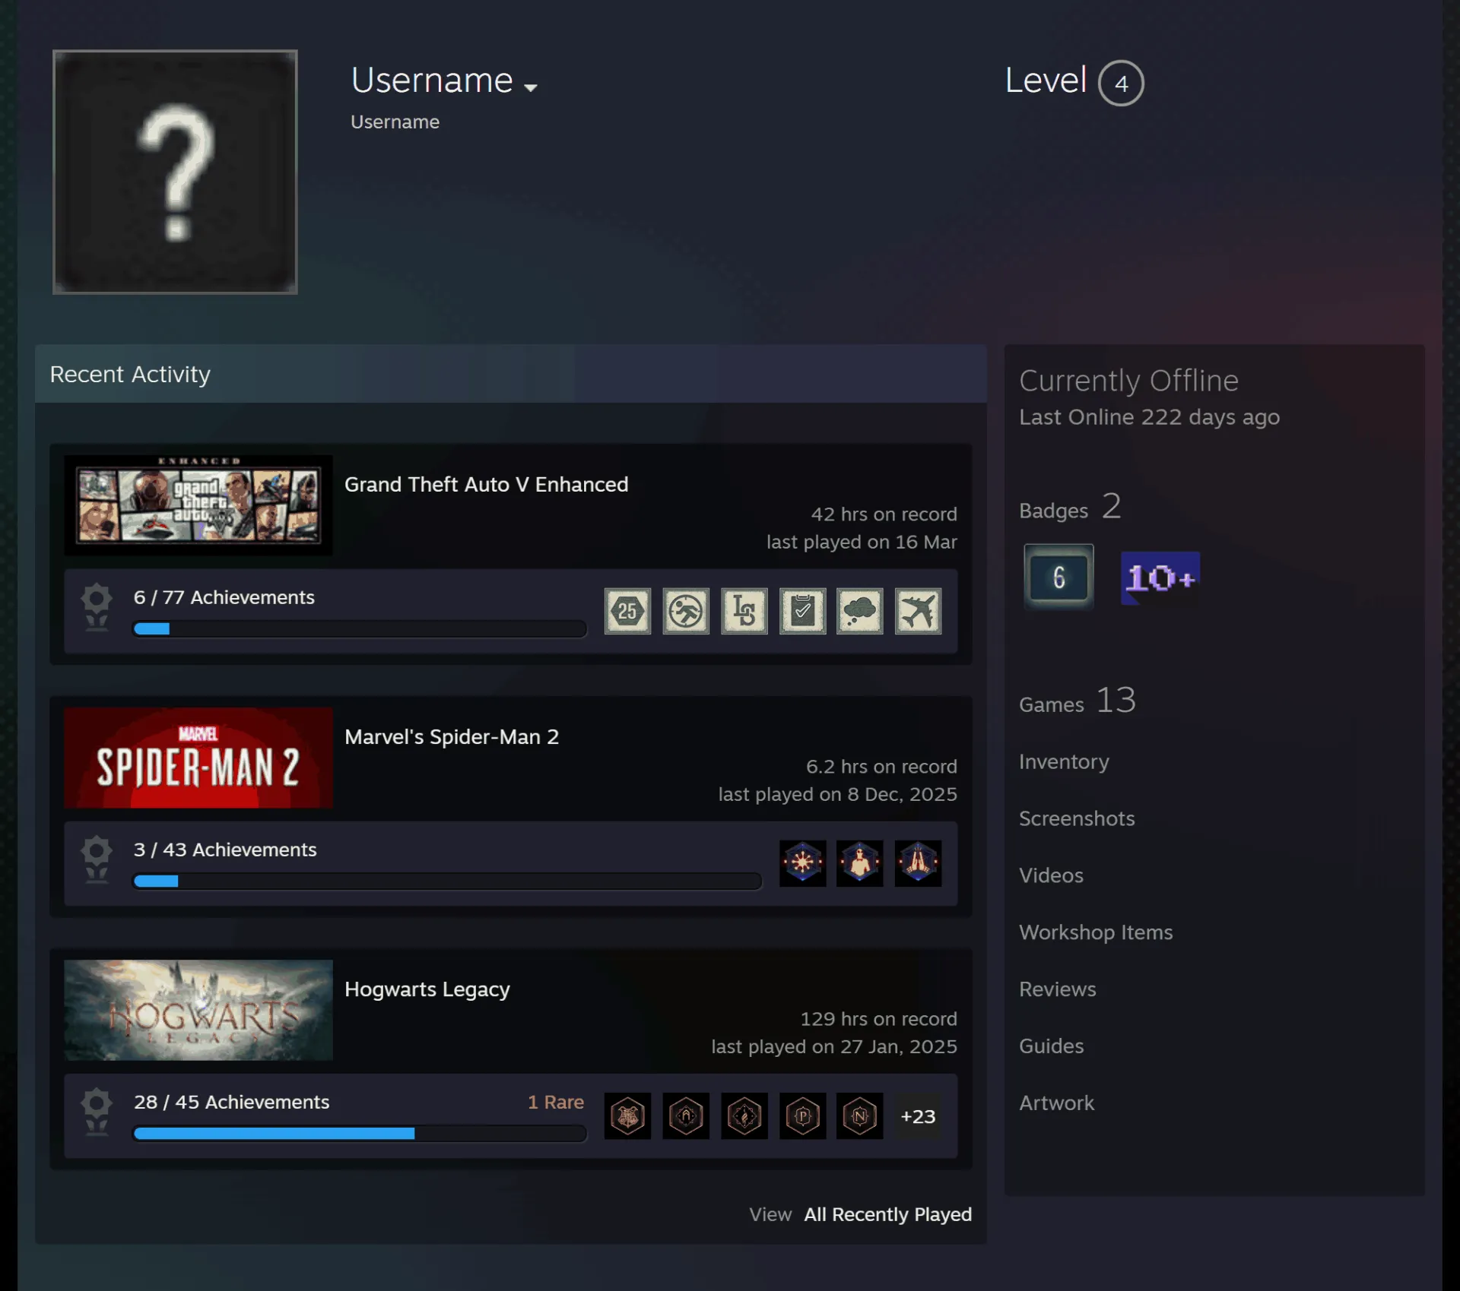
Task: Click the GTA V running man achievement icon
Action: 686,611
